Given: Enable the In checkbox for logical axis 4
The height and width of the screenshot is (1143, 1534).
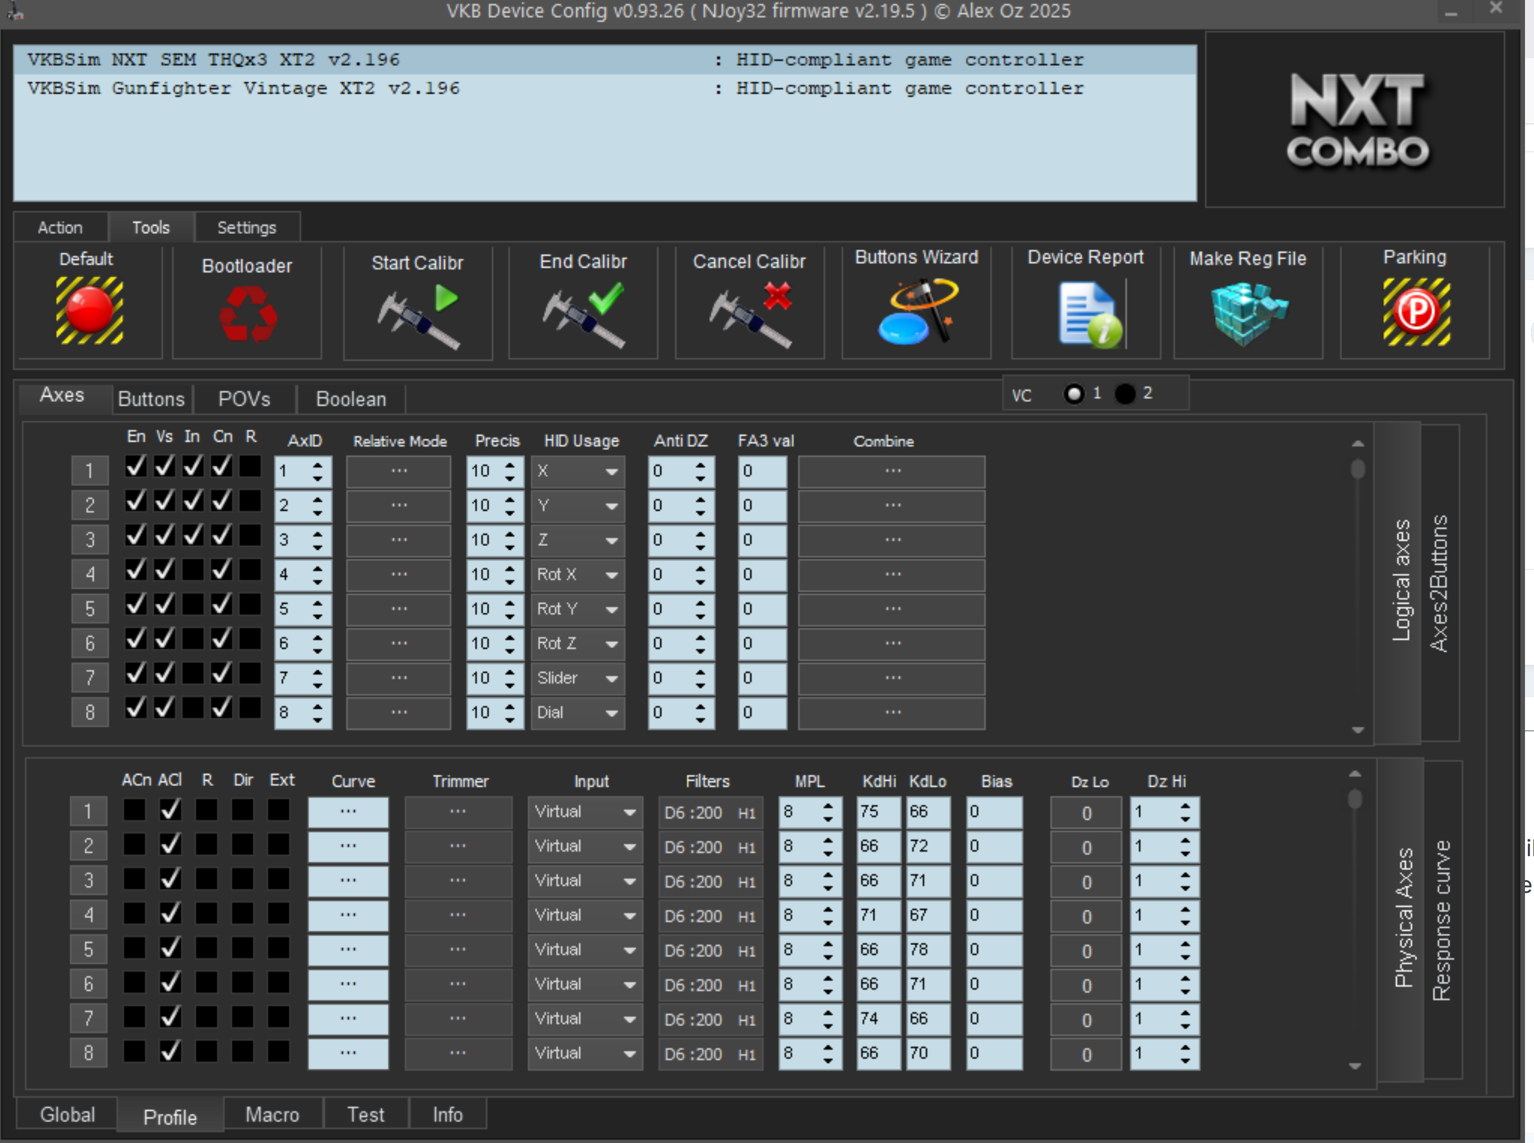Looking at the screenshot, I should [193, 570].
